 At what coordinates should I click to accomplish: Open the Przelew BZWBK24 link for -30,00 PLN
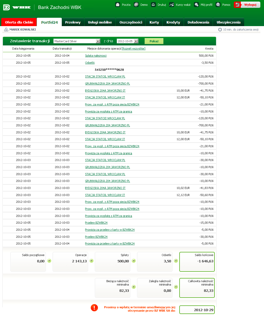click(96, 237)
